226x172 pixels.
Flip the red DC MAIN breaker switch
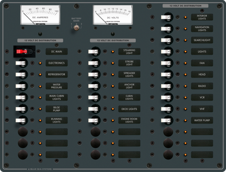click(24, 51)
